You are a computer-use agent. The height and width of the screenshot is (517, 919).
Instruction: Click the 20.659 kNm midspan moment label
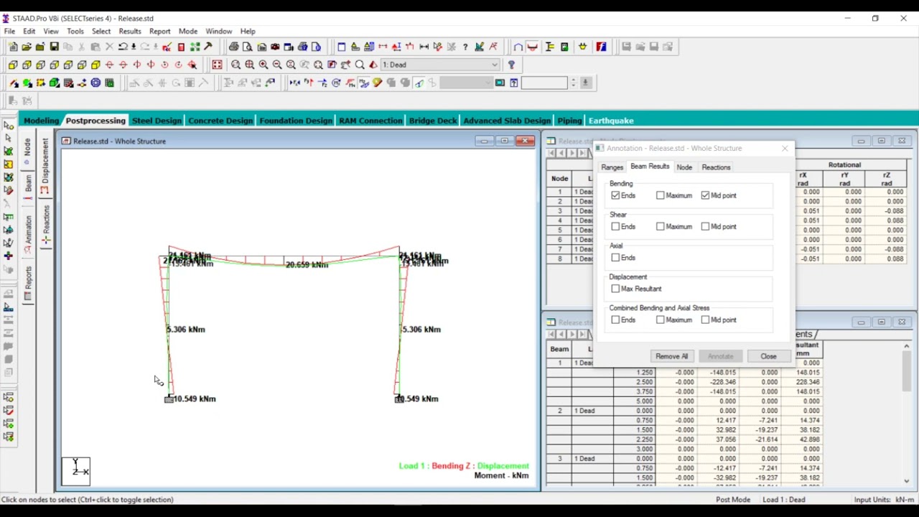[307, 265]
